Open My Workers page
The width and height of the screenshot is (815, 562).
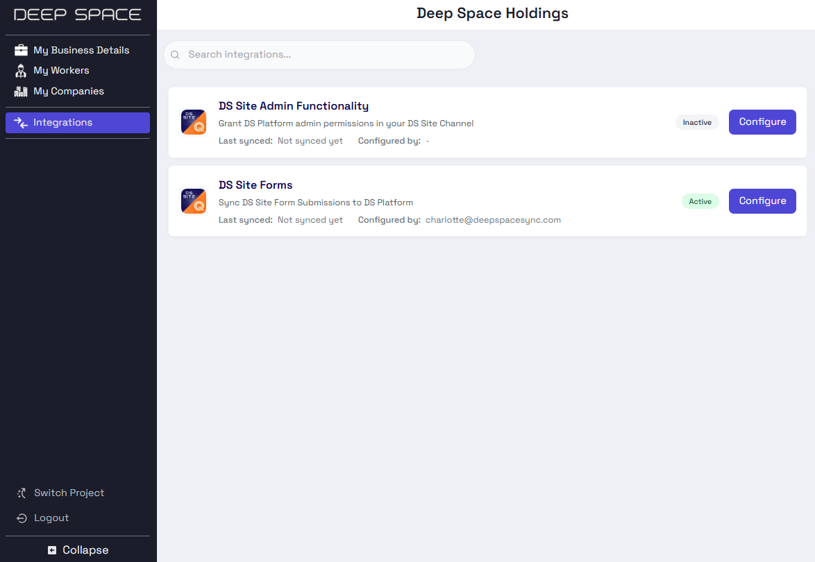tap(78, 71)
